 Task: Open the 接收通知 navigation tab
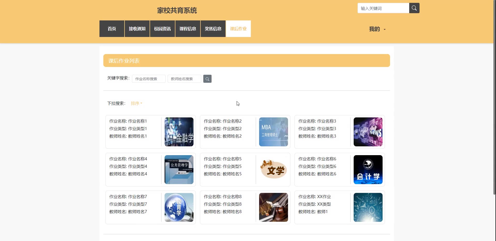(137, 29)
